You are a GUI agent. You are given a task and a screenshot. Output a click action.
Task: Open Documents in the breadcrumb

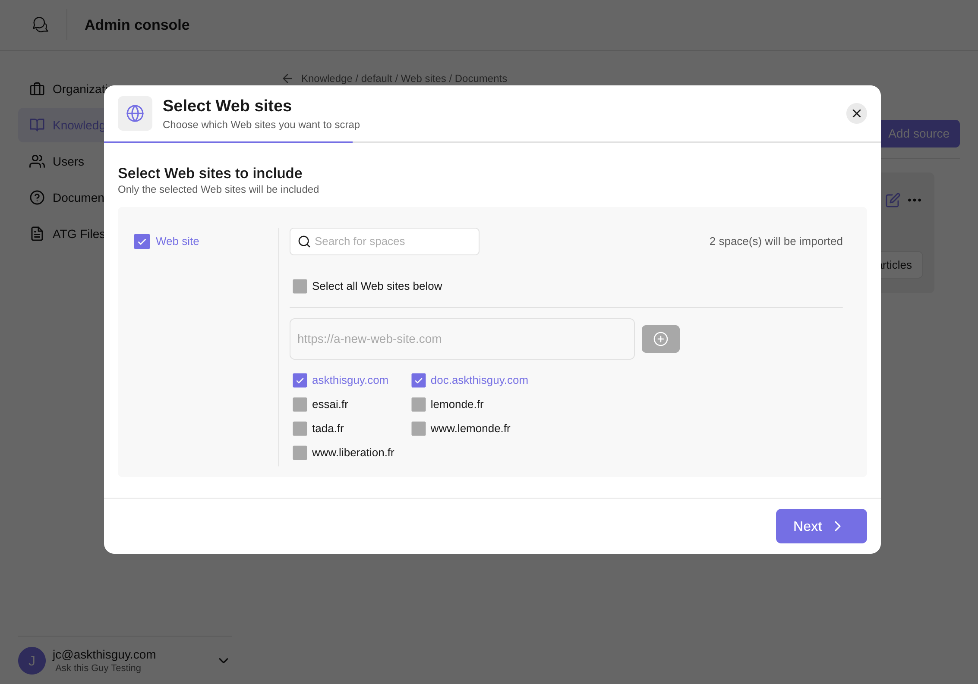[x=481, y=78]
